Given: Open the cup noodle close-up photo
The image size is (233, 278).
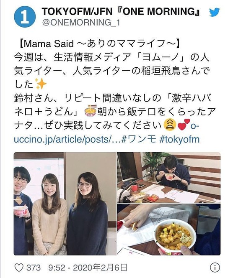Looking at the screenshot, I should [x=168, y=230].
